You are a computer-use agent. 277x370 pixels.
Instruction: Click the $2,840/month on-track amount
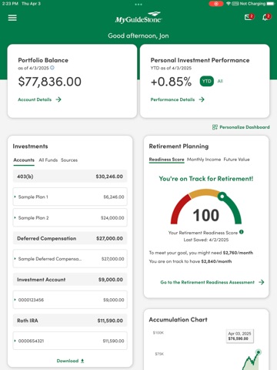[216, 261]
